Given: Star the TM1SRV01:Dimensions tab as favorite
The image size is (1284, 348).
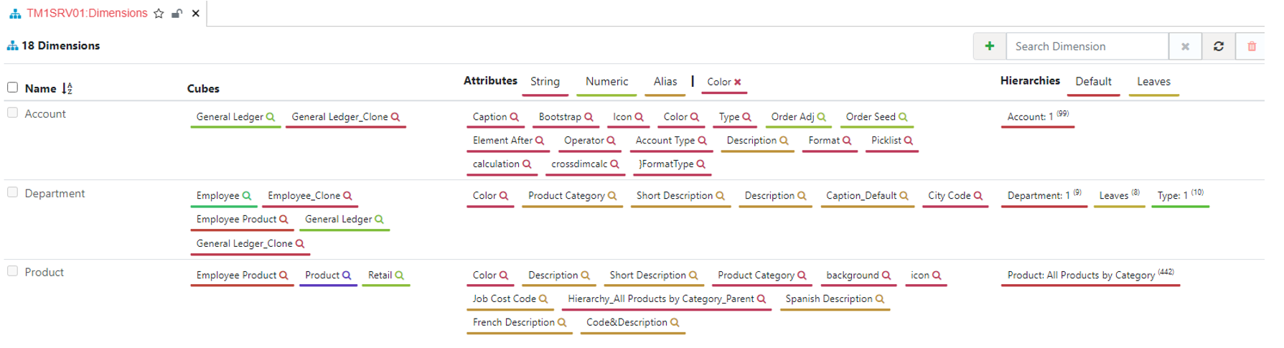Looking at the screenshot, I should (159, 13).
